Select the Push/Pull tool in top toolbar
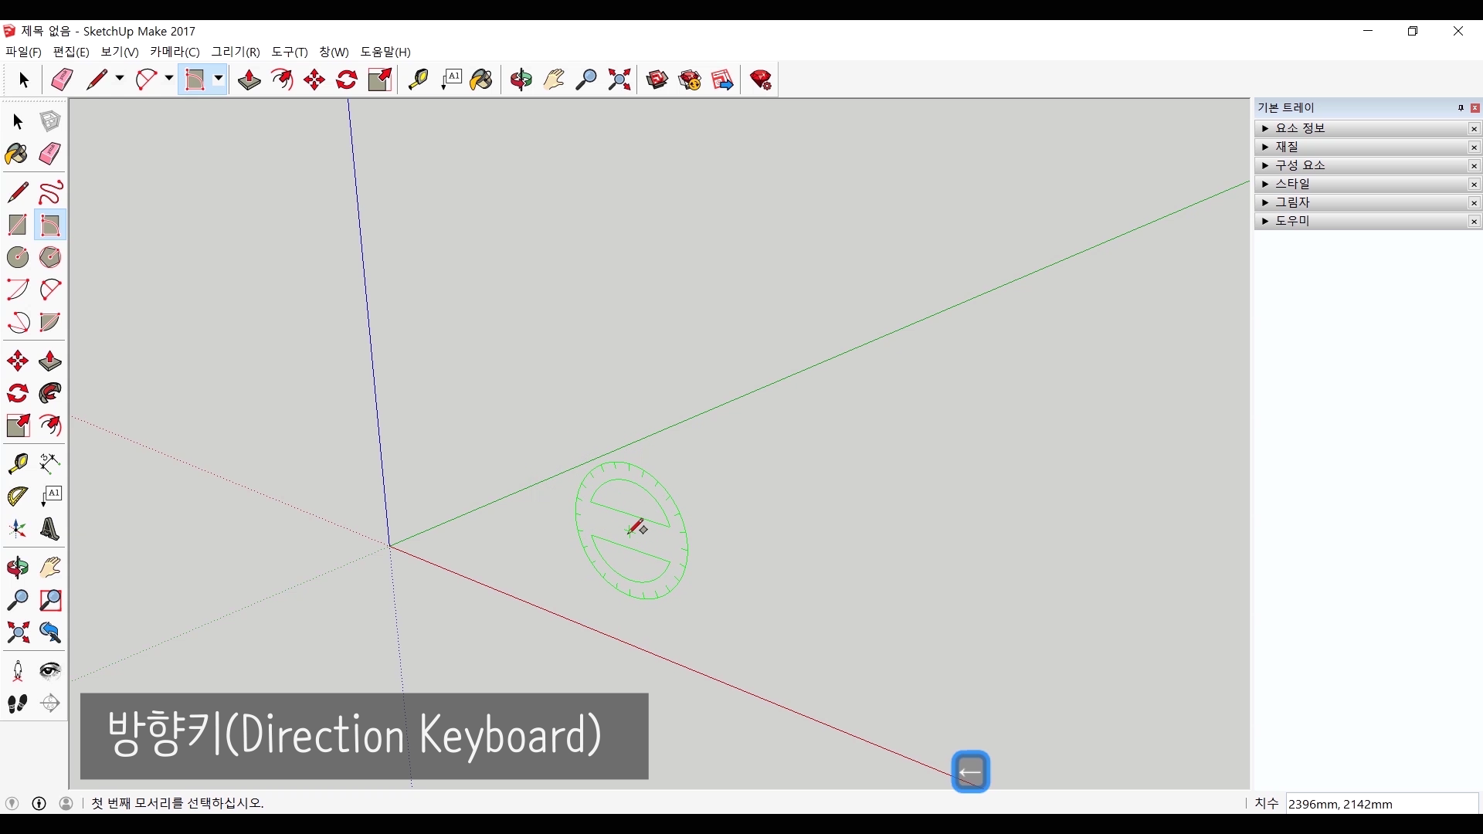The width and height of the screenshot is (1483, 834). [249, 80]
